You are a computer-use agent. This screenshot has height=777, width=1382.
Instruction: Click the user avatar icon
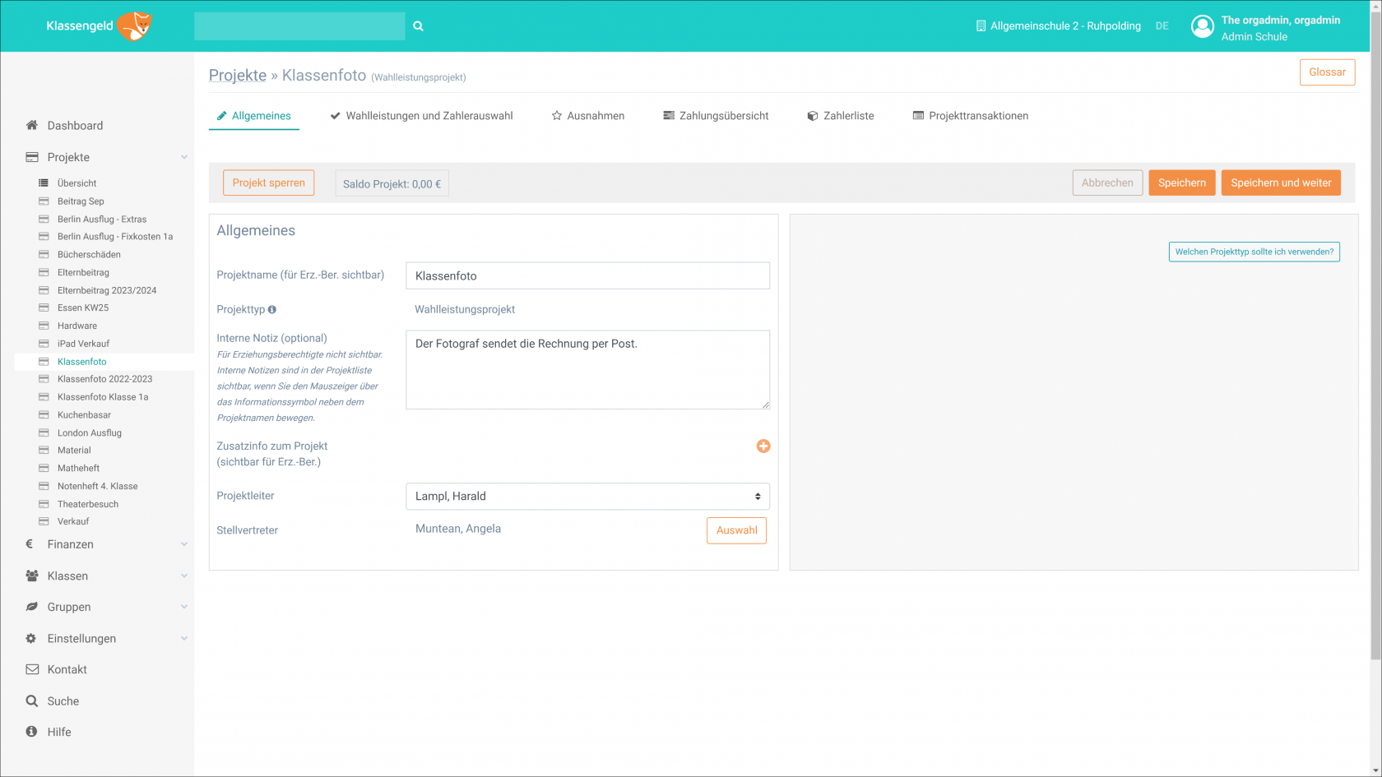(x=1203, y=26)
